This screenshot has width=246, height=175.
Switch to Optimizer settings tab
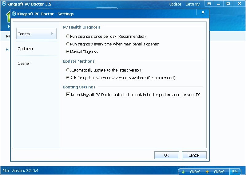pyautogui.click(x=36, y=49)
